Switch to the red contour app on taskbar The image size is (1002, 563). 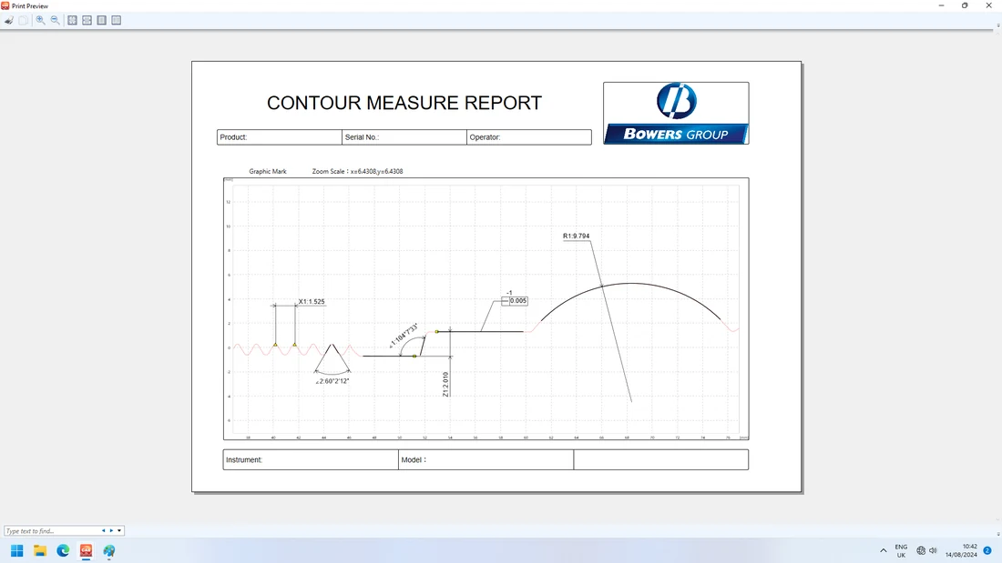(86, 550)
